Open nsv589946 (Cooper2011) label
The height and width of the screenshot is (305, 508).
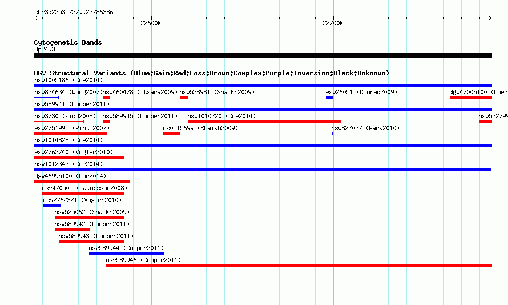point(143,260)
